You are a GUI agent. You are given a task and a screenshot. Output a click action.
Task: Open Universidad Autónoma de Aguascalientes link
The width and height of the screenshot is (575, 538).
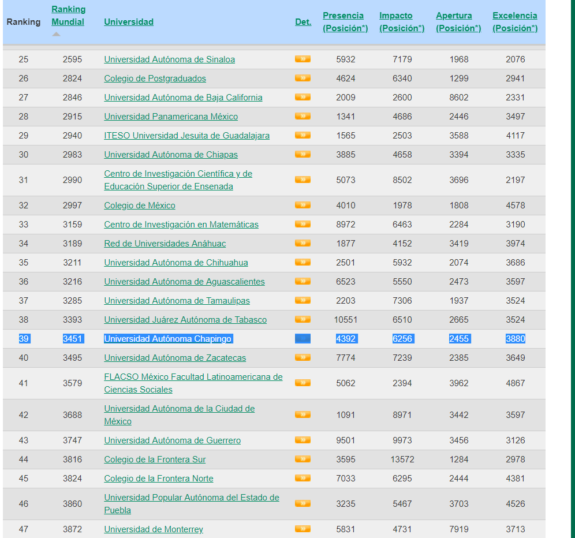click(x=185, y=282)
